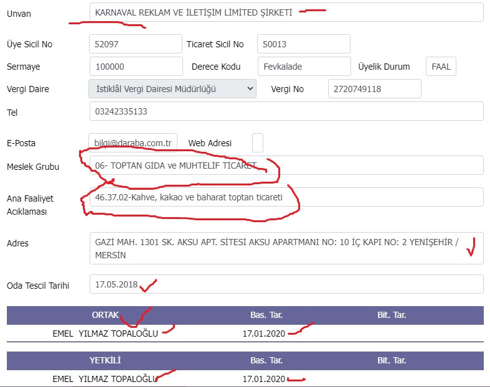Click ORTAK row name EMEL YILMAZ TOPALOĞLU
The height and width of the screenshot is (387, 490).
click(105, 333)
